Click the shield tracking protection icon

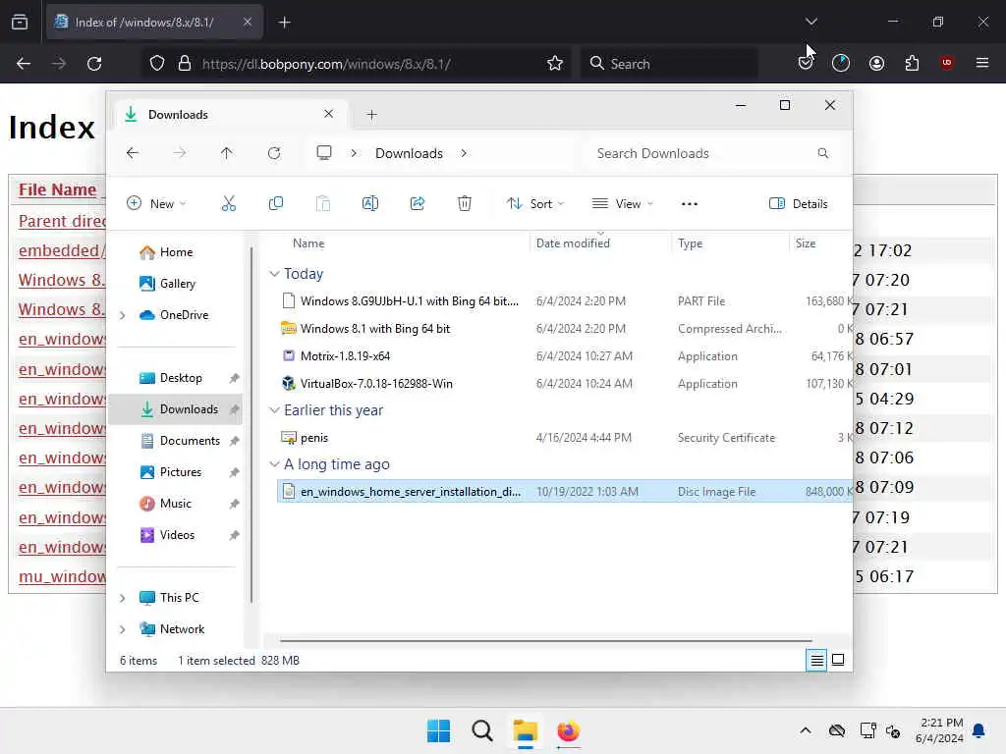tap(157, 64)
